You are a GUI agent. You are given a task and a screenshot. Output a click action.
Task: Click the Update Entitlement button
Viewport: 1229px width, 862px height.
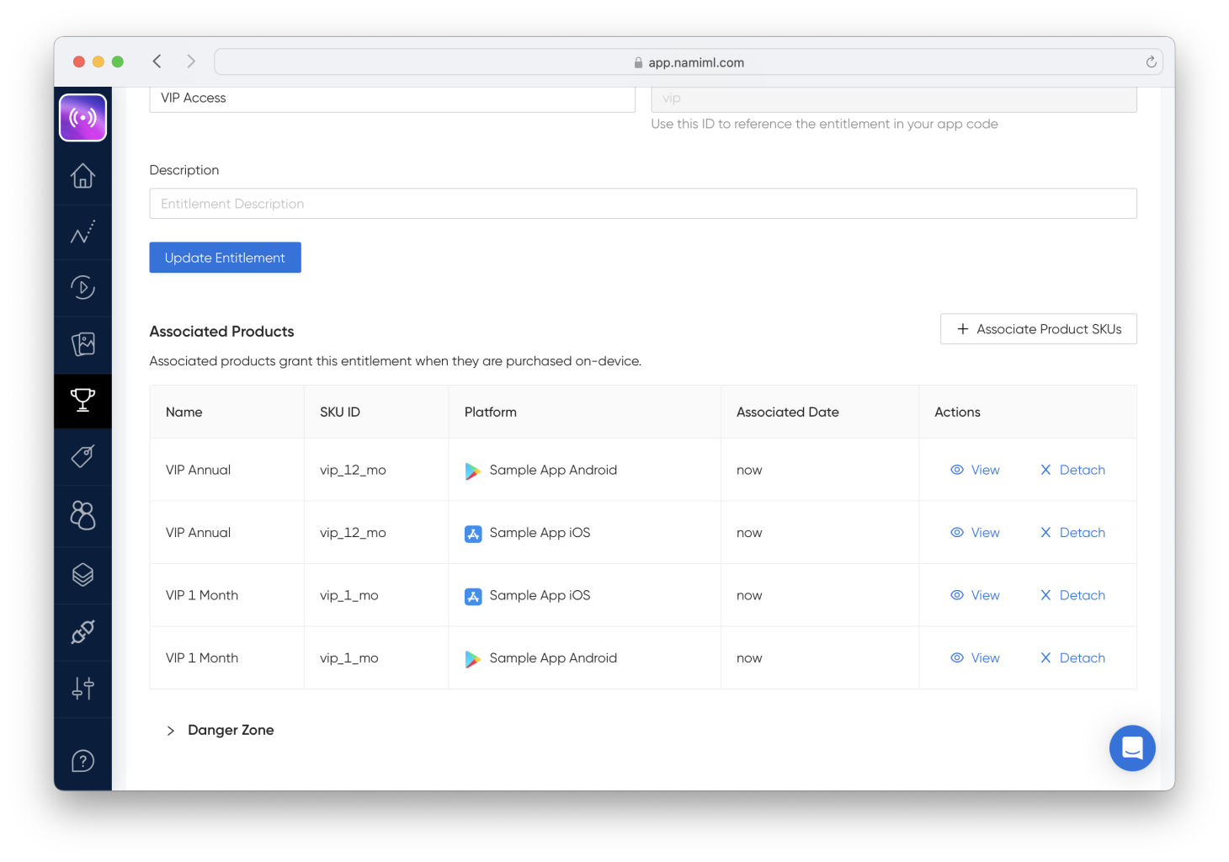point(225,258)
